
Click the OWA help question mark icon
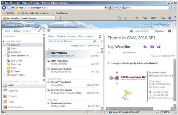(x=169, y=31)
